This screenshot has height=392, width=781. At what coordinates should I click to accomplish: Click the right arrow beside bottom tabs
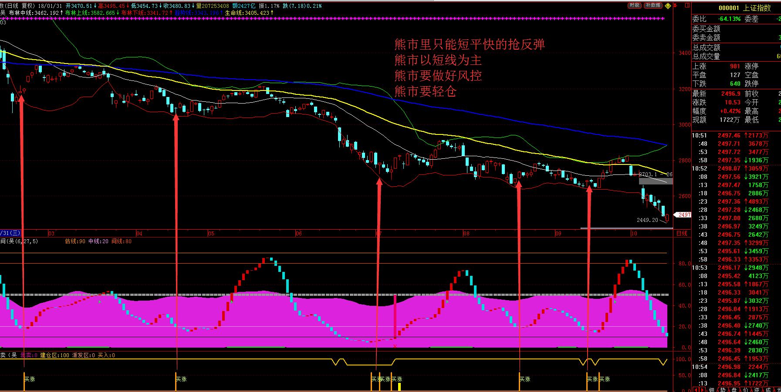(x=702, y=389)
